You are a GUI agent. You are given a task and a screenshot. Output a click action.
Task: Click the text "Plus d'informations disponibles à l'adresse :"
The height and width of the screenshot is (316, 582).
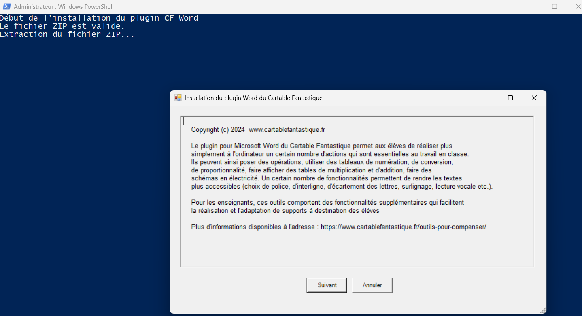coord(255,227)
